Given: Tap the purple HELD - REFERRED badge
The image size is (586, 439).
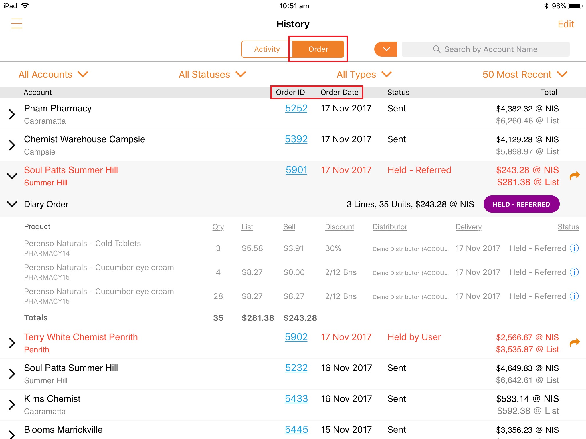Looking at the screenshot, I should pyautogui.click(x=521, y=204).
